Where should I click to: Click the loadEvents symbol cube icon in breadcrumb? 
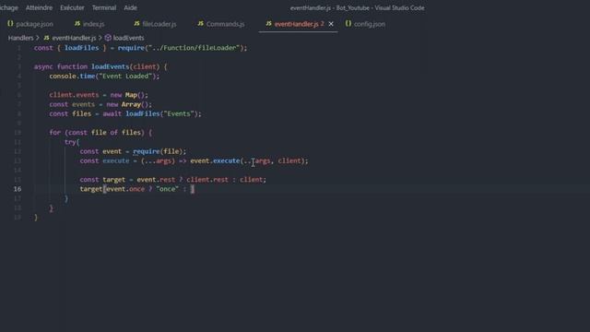pyautogui.click(x=108, y=38)
